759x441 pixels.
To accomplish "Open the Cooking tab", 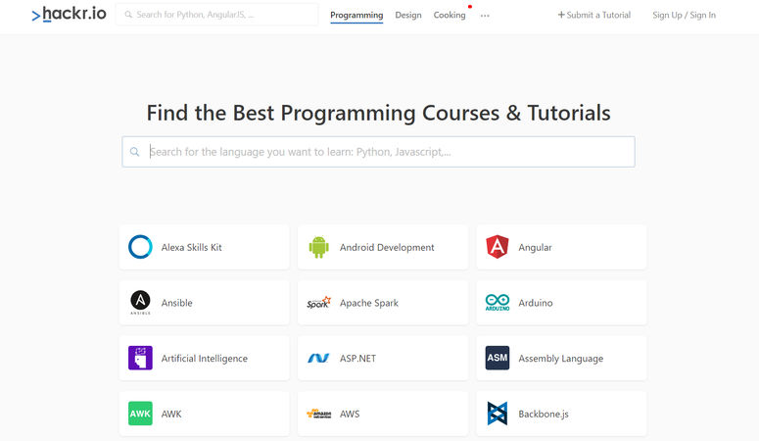I will click(450, 16).
